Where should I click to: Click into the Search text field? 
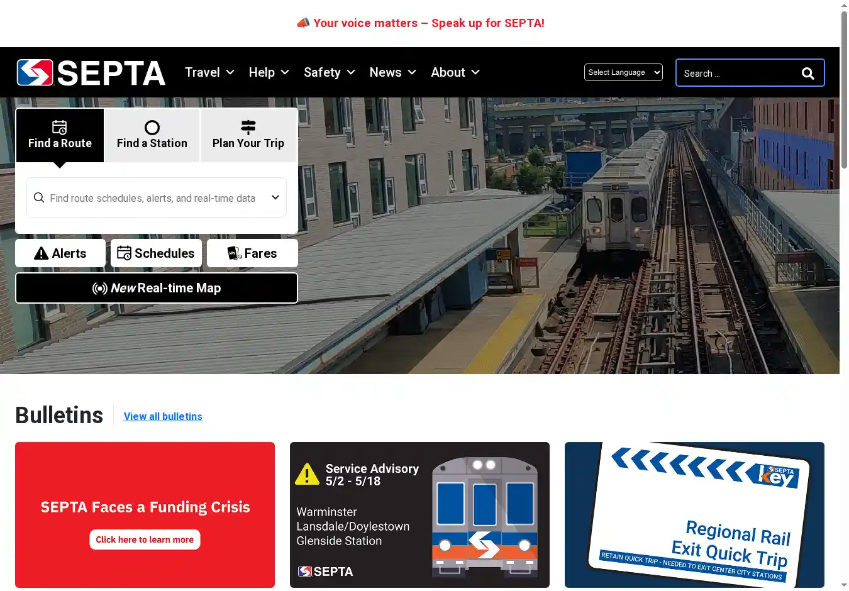(x=736, y=74)
